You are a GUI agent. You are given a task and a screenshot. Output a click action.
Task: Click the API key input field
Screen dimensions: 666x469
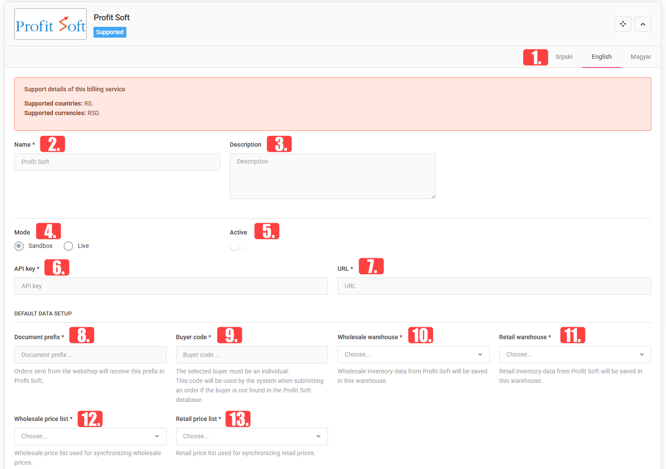click(x=171, y=286)
